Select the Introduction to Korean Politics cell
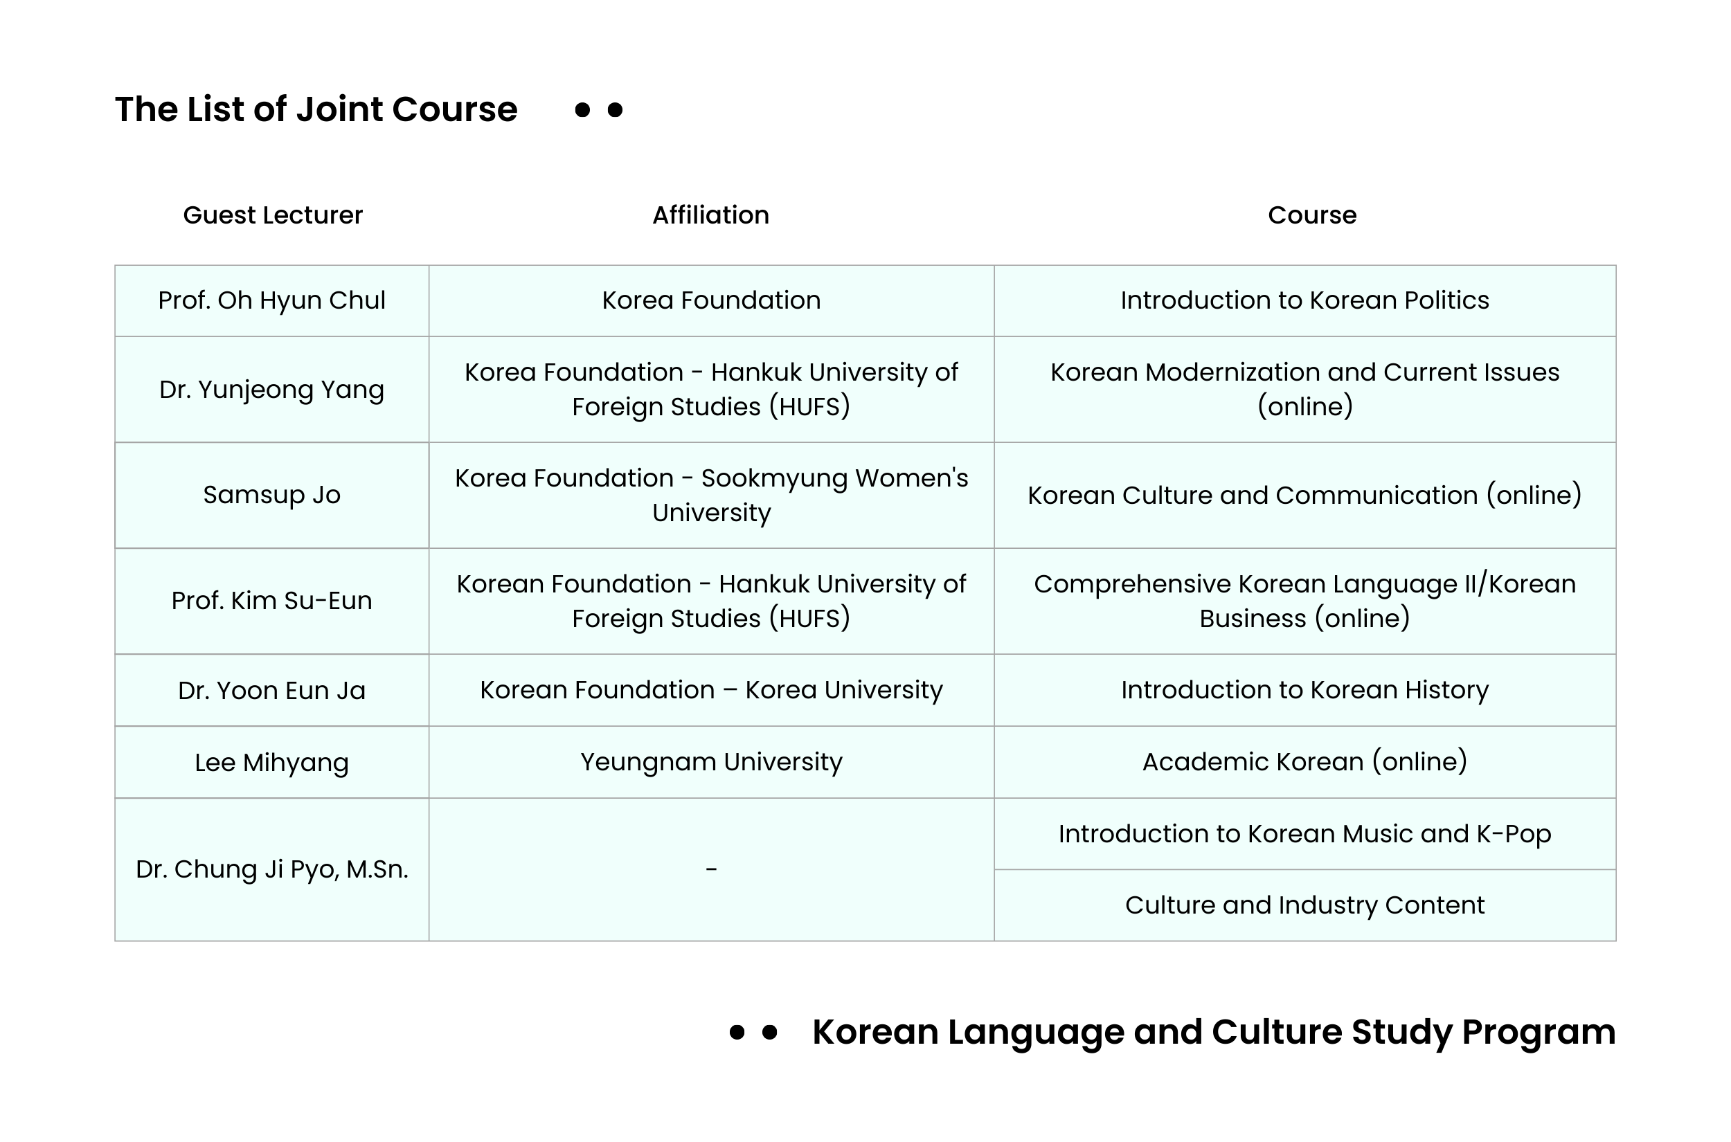Screen dimensions: 1731x1142 (x=1304, y=301)
